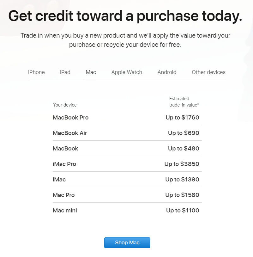This screenshot has height=257, width=253.
Task: Select the Mac tab
Action: [x=91, y=72]
